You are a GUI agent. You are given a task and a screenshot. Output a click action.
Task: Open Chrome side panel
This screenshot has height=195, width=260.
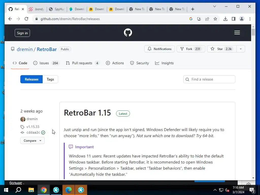234,19
